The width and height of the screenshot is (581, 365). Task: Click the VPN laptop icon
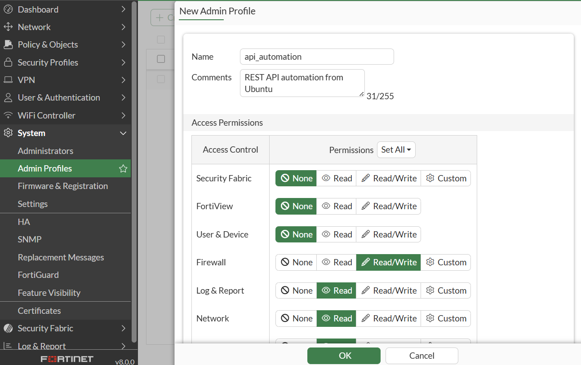pyautogui.click(x=8, y=80)
